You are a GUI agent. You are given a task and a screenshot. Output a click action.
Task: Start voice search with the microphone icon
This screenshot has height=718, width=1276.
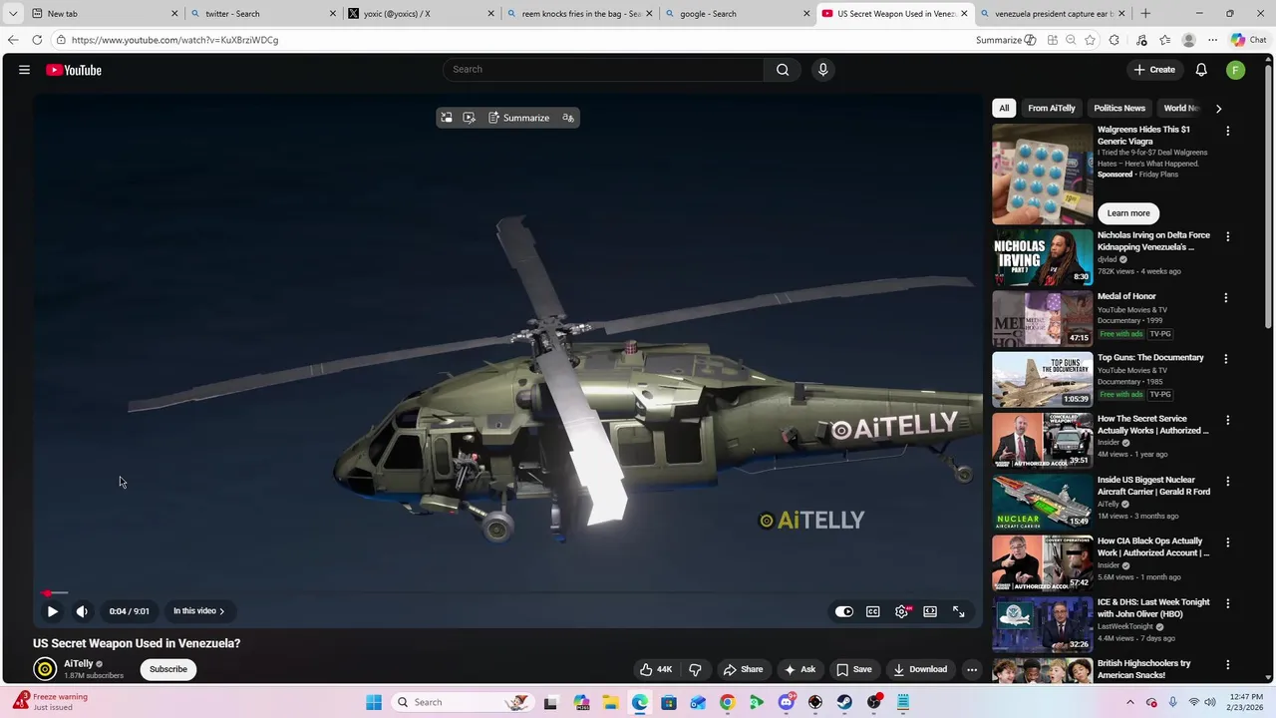822,70
